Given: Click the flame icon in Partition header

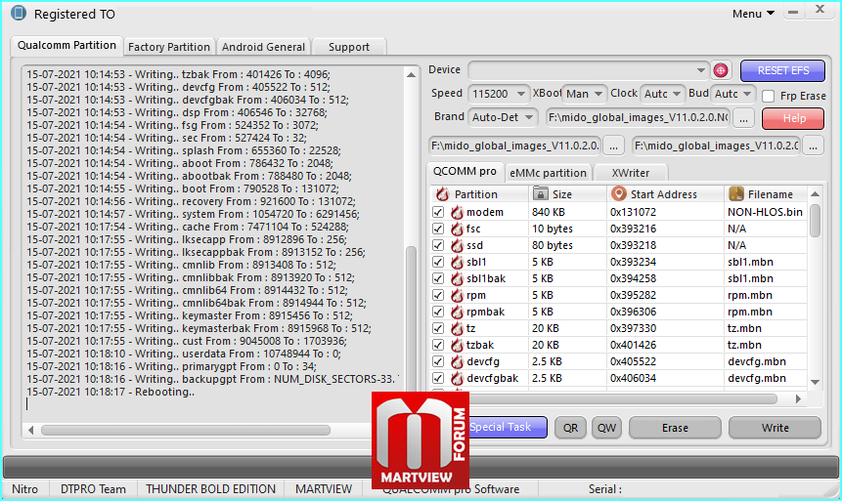Looking at the screenshot, I should (442, 193).
